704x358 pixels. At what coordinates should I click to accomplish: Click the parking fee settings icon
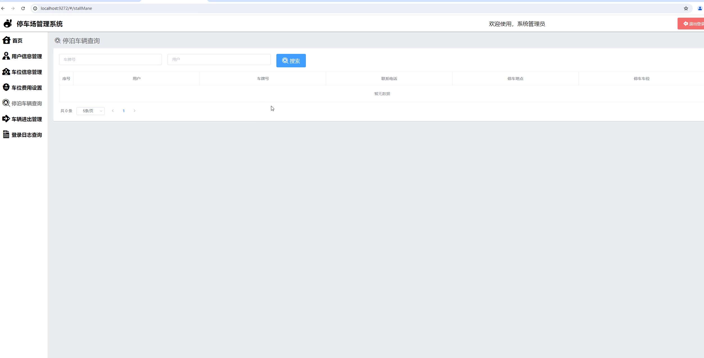click(x=6, y=87)
